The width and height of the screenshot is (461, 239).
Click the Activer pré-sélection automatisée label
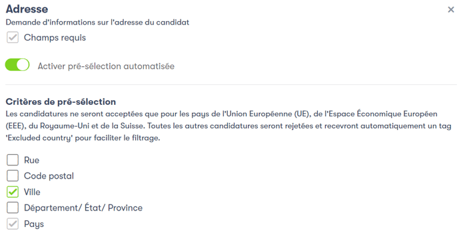106,66
